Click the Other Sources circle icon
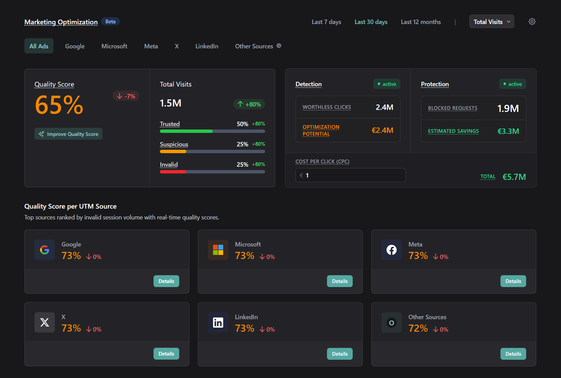The height and width of the screenshot is (378, 561). click(391, 322)
